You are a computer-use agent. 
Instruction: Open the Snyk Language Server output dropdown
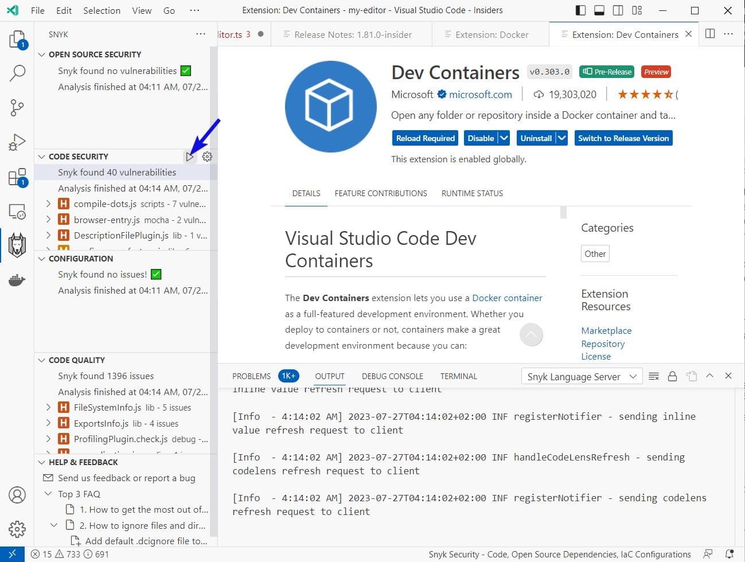582,377
